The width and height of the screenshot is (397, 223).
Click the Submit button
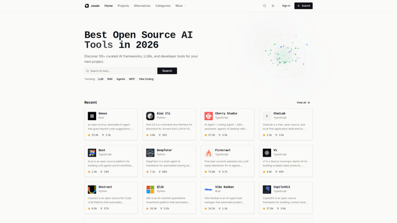point(303,6)
